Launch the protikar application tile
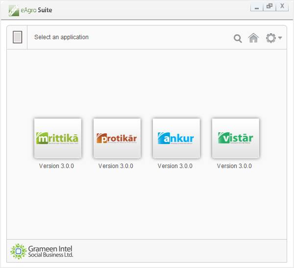294x268 pixels. (x=117, y=138)
